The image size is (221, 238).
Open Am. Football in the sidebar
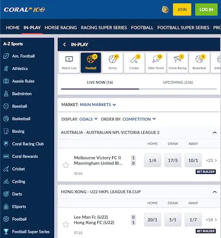click(x=23, y=56)
